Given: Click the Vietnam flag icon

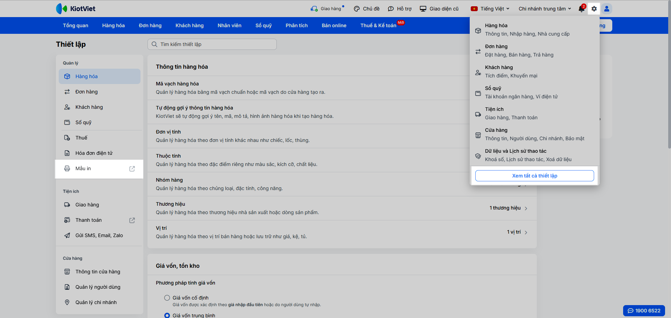Looking at the screenshot, I should [x=474, y=9].
